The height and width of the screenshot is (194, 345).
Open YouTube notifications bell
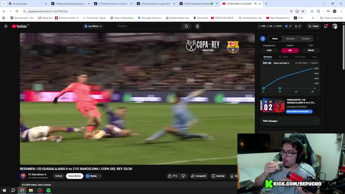326,26
